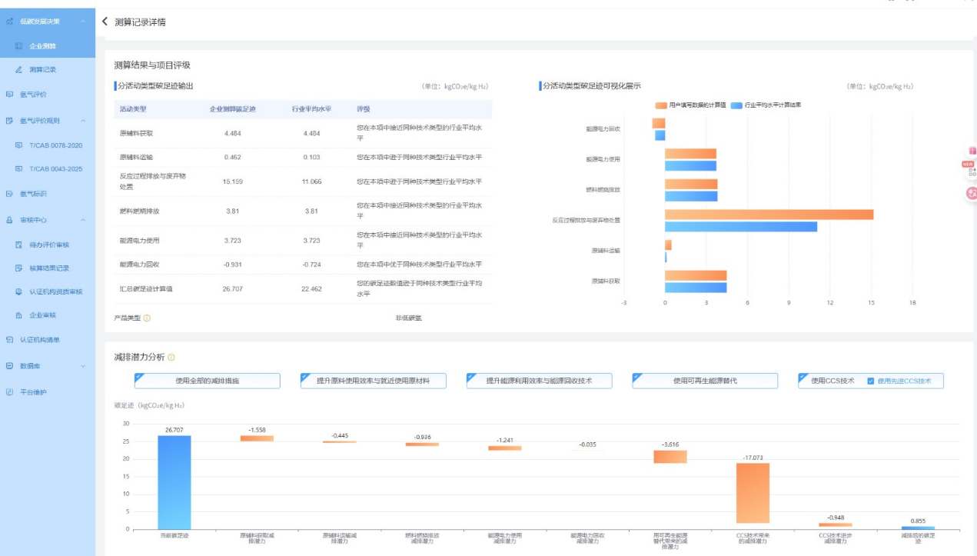The image size is (977, 556).
Task: Click the info icon next to 产品类型
Action: tap(147, 318)
